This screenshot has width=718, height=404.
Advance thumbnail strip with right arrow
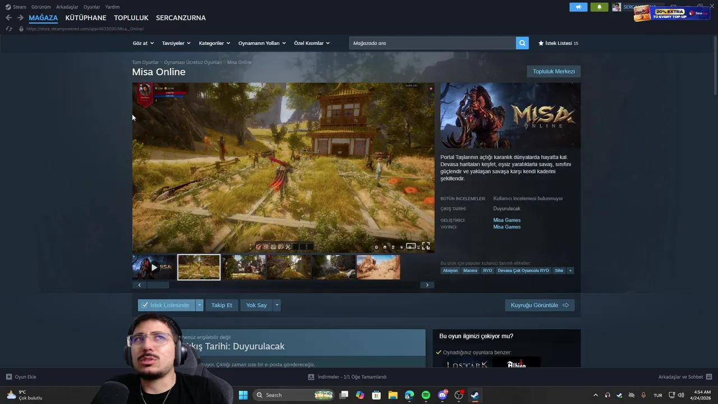pos(427,285)
